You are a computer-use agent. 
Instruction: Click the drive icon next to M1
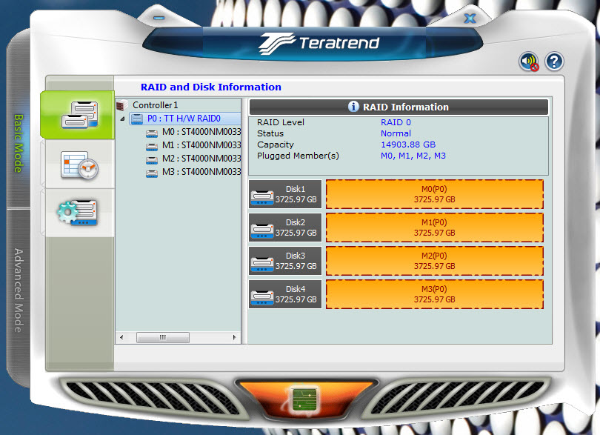(152, 146)
